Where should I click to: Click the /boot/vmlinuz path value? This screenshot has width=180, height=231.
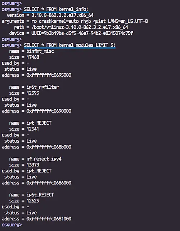(80, 27)
